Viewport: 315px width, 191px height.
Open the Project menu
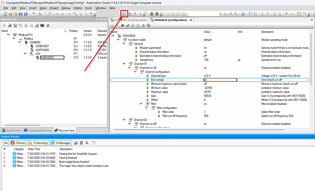coord(54,8)
